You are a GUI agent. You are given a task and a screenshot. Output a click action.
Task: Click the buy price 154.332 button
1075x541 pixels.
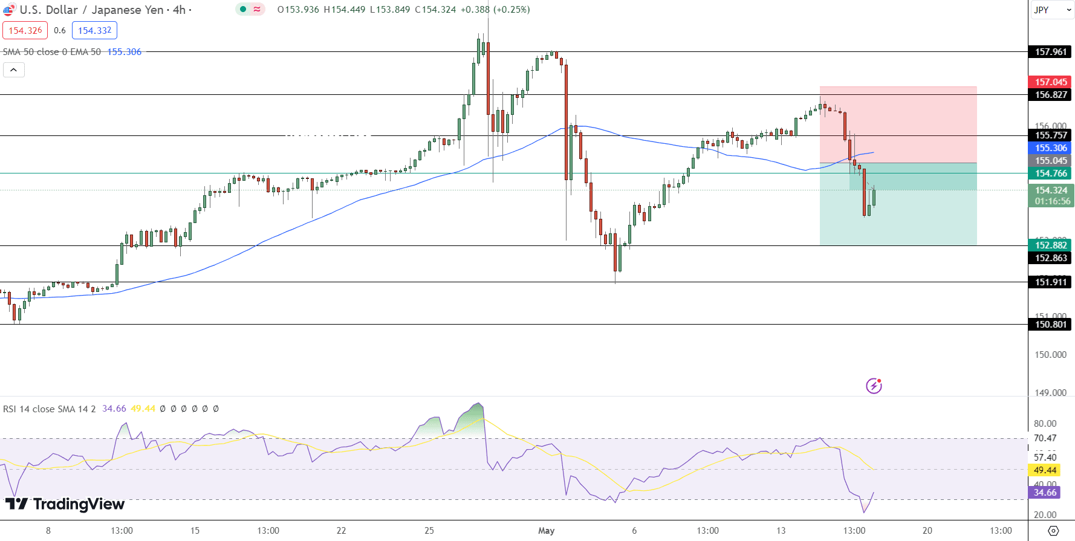point(94,30)
